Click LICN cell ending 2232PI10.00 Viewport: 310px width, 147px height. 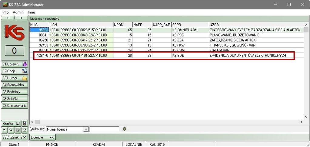click(x=81, y=56)
